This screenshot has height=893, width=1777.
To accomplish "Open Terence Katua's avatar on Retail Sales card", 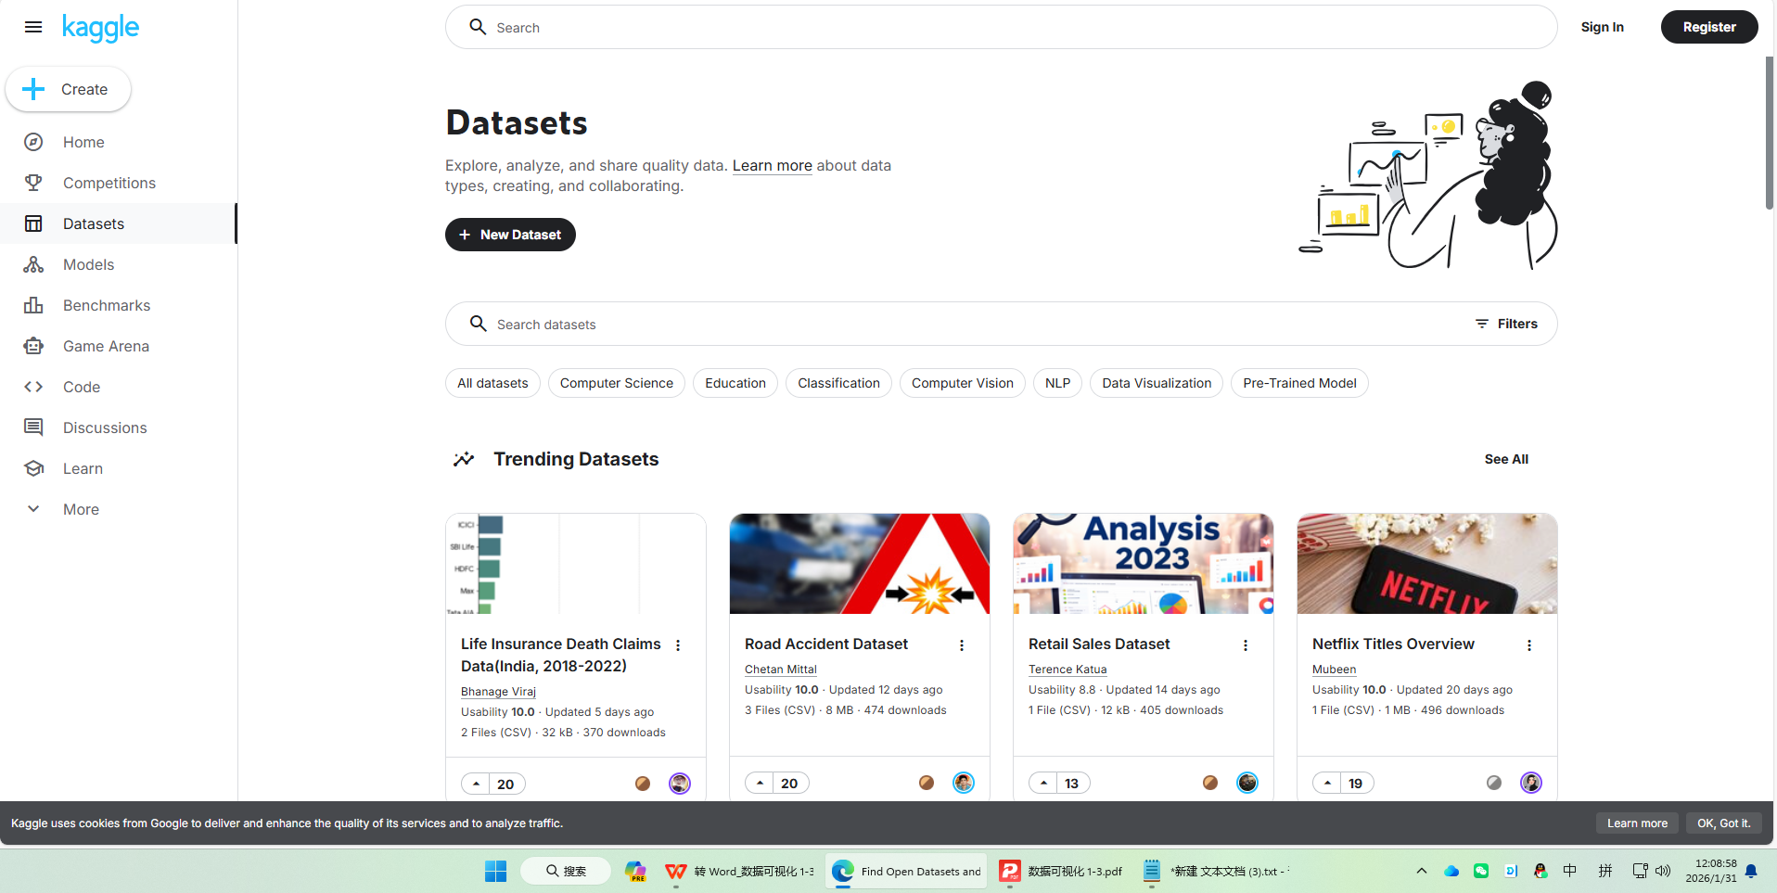I will 1247,783.
